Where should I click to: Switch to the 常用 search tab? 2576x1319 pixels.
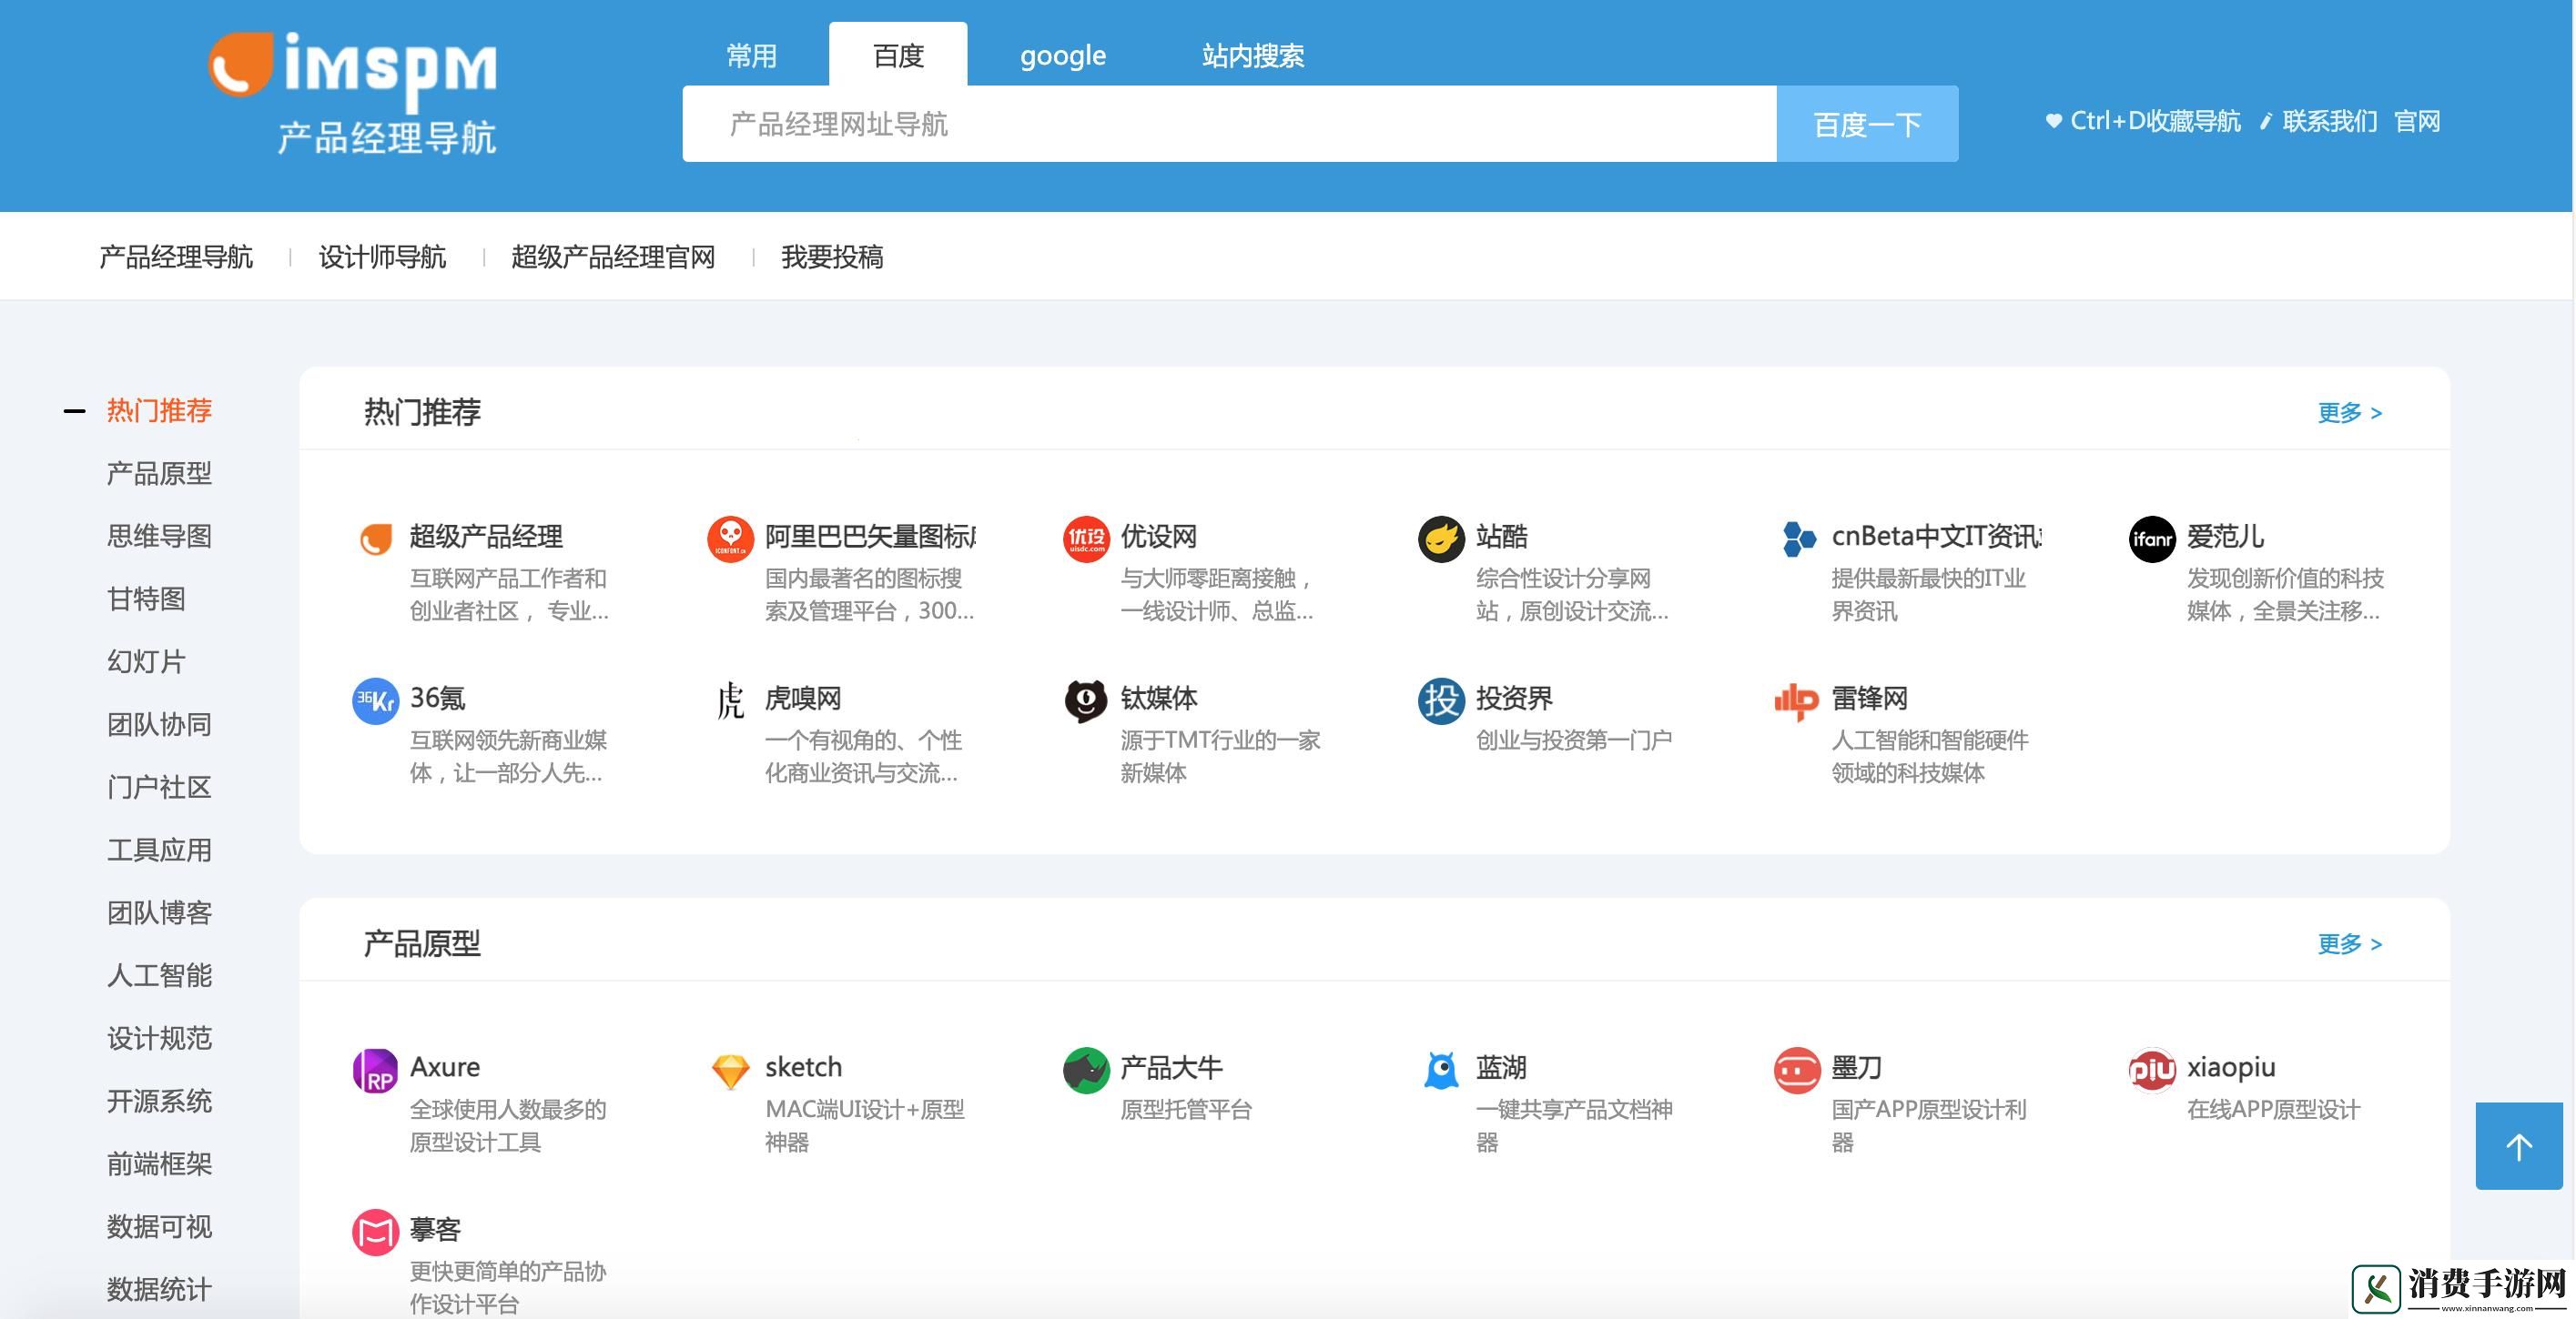tap(751, 55)
